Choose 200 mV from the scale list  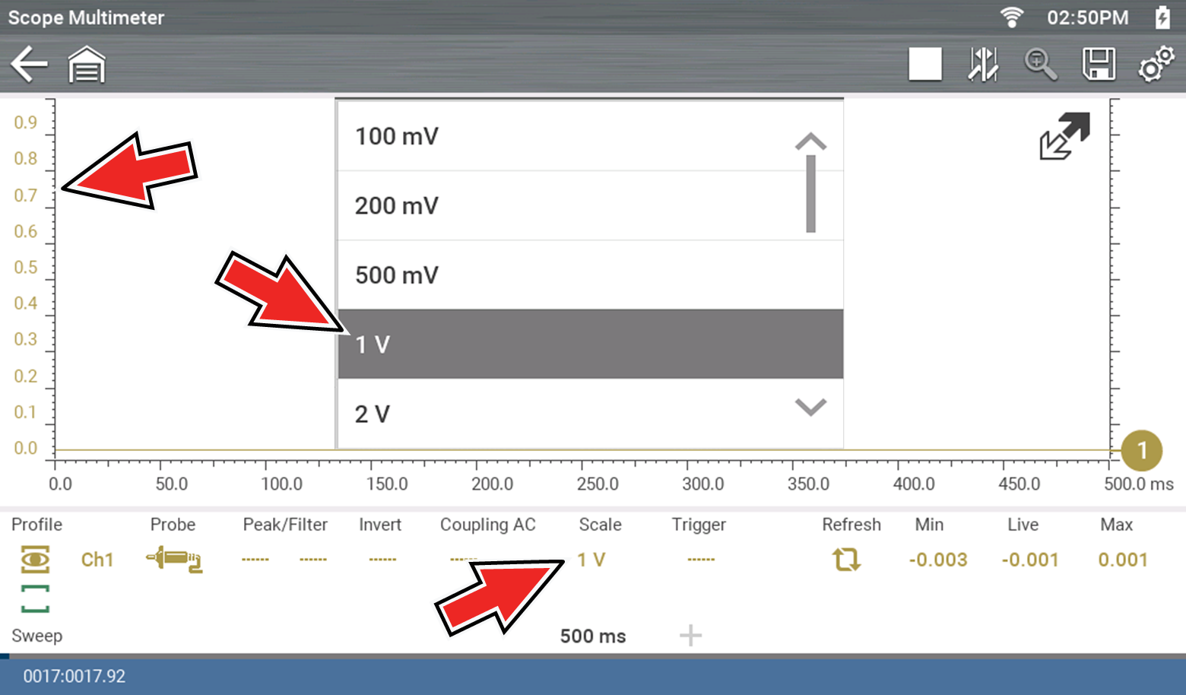click(563, 205)
